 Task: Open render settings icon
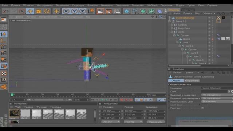pyautogui.click(x=117, y=11)
